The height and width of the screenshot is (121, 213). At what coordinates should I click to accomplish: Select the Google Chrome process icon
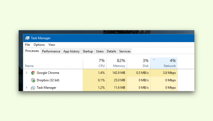[33, 73]
